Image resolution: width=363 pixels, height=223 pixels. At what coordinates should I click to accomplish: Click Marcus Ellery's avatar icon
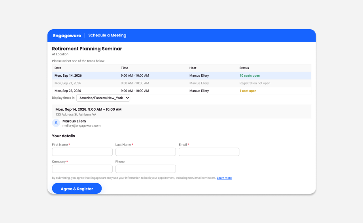pos(56,123)
